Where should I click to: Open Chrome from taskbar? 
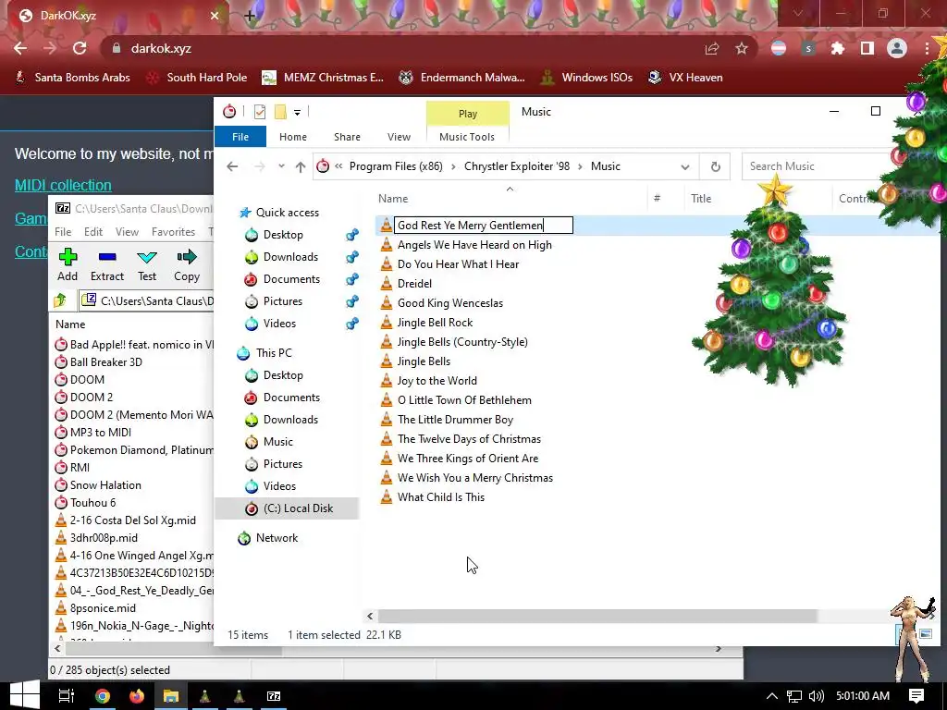(103, 695)
